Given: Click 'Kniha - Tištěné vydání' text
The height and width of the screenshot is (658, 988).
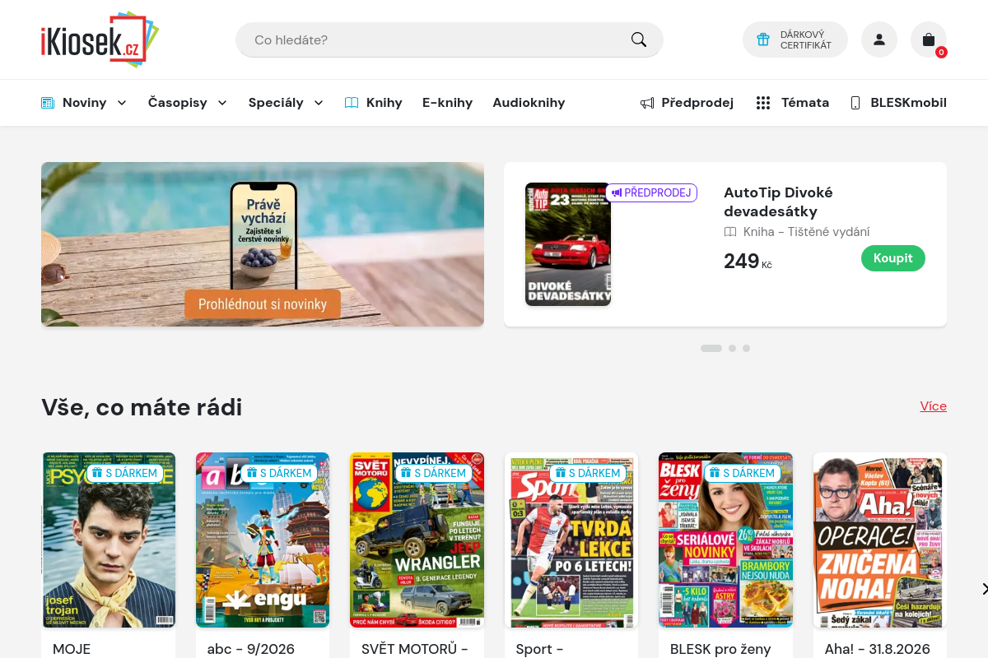Looking at the screenshot, I should (807, 232).
